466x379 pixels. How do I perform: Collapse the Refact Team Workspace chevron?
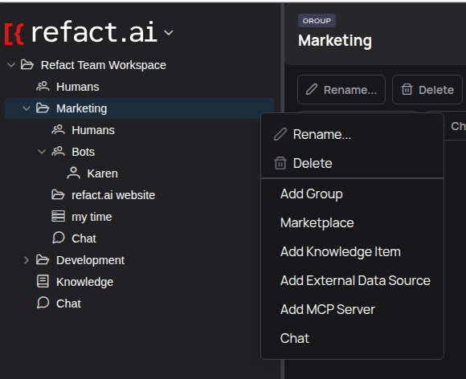click(11, 65)
